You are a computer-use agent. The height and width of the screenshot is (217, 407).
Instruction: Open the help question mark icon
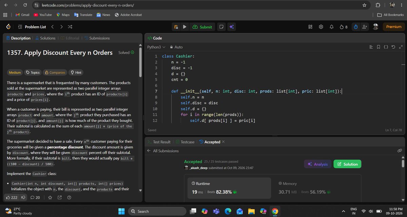click(x=69, y=197)
